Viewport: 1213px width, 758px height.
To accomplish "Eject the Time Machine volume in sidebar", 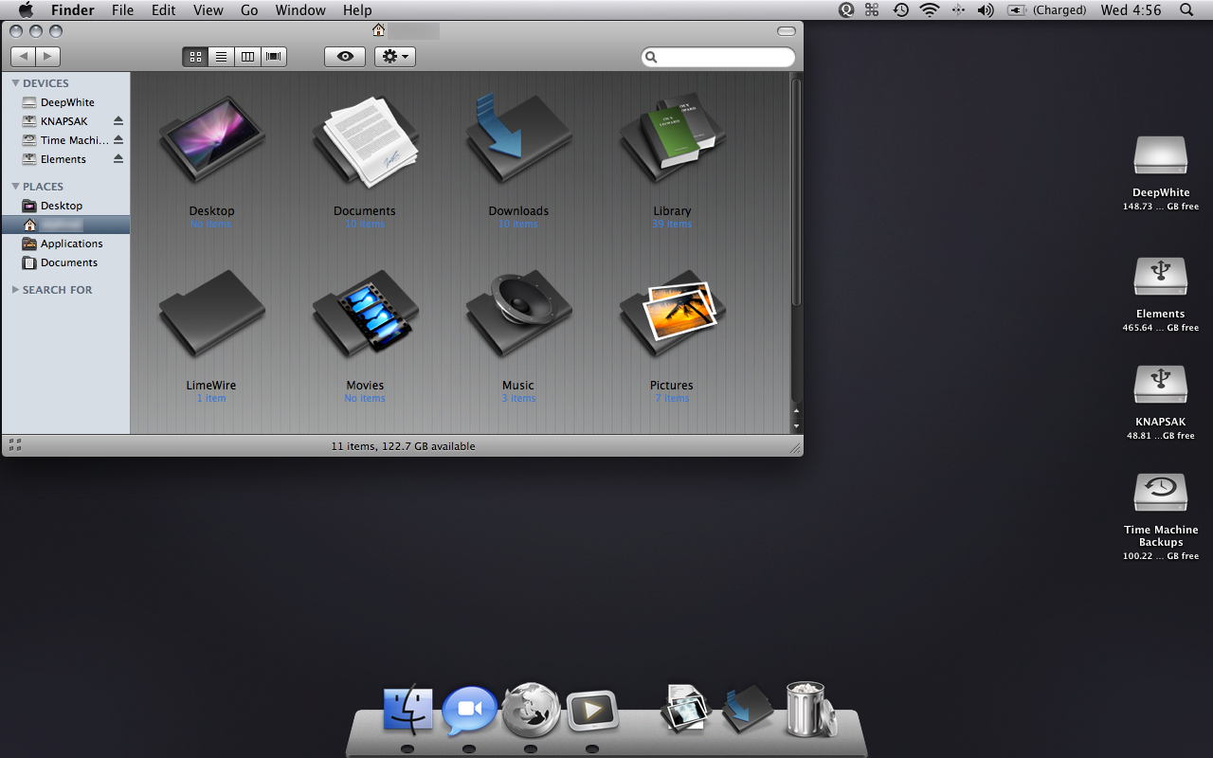I will tap(118, 140).
